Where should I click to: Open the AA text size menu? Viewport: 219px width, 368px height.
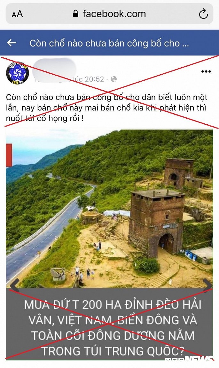pos(17,14)
